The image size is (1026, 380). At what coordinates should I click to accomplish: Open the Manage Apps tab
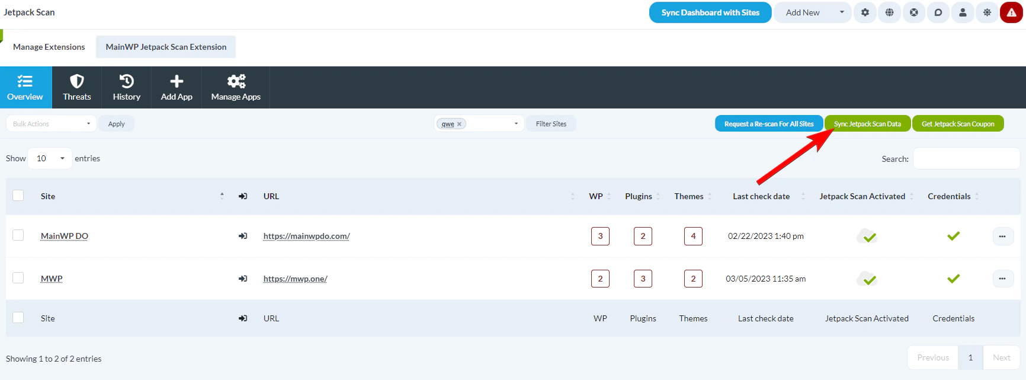[236, 87]
